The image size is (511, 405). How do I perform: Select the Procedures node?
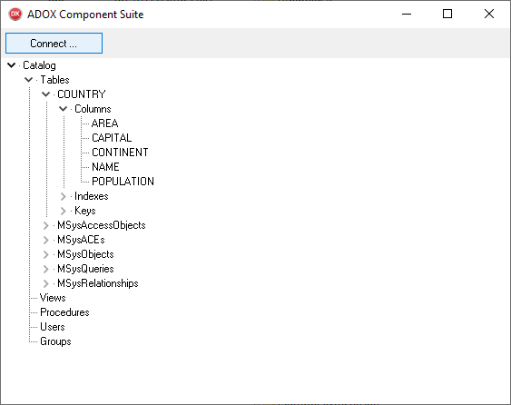coord(64,312)
